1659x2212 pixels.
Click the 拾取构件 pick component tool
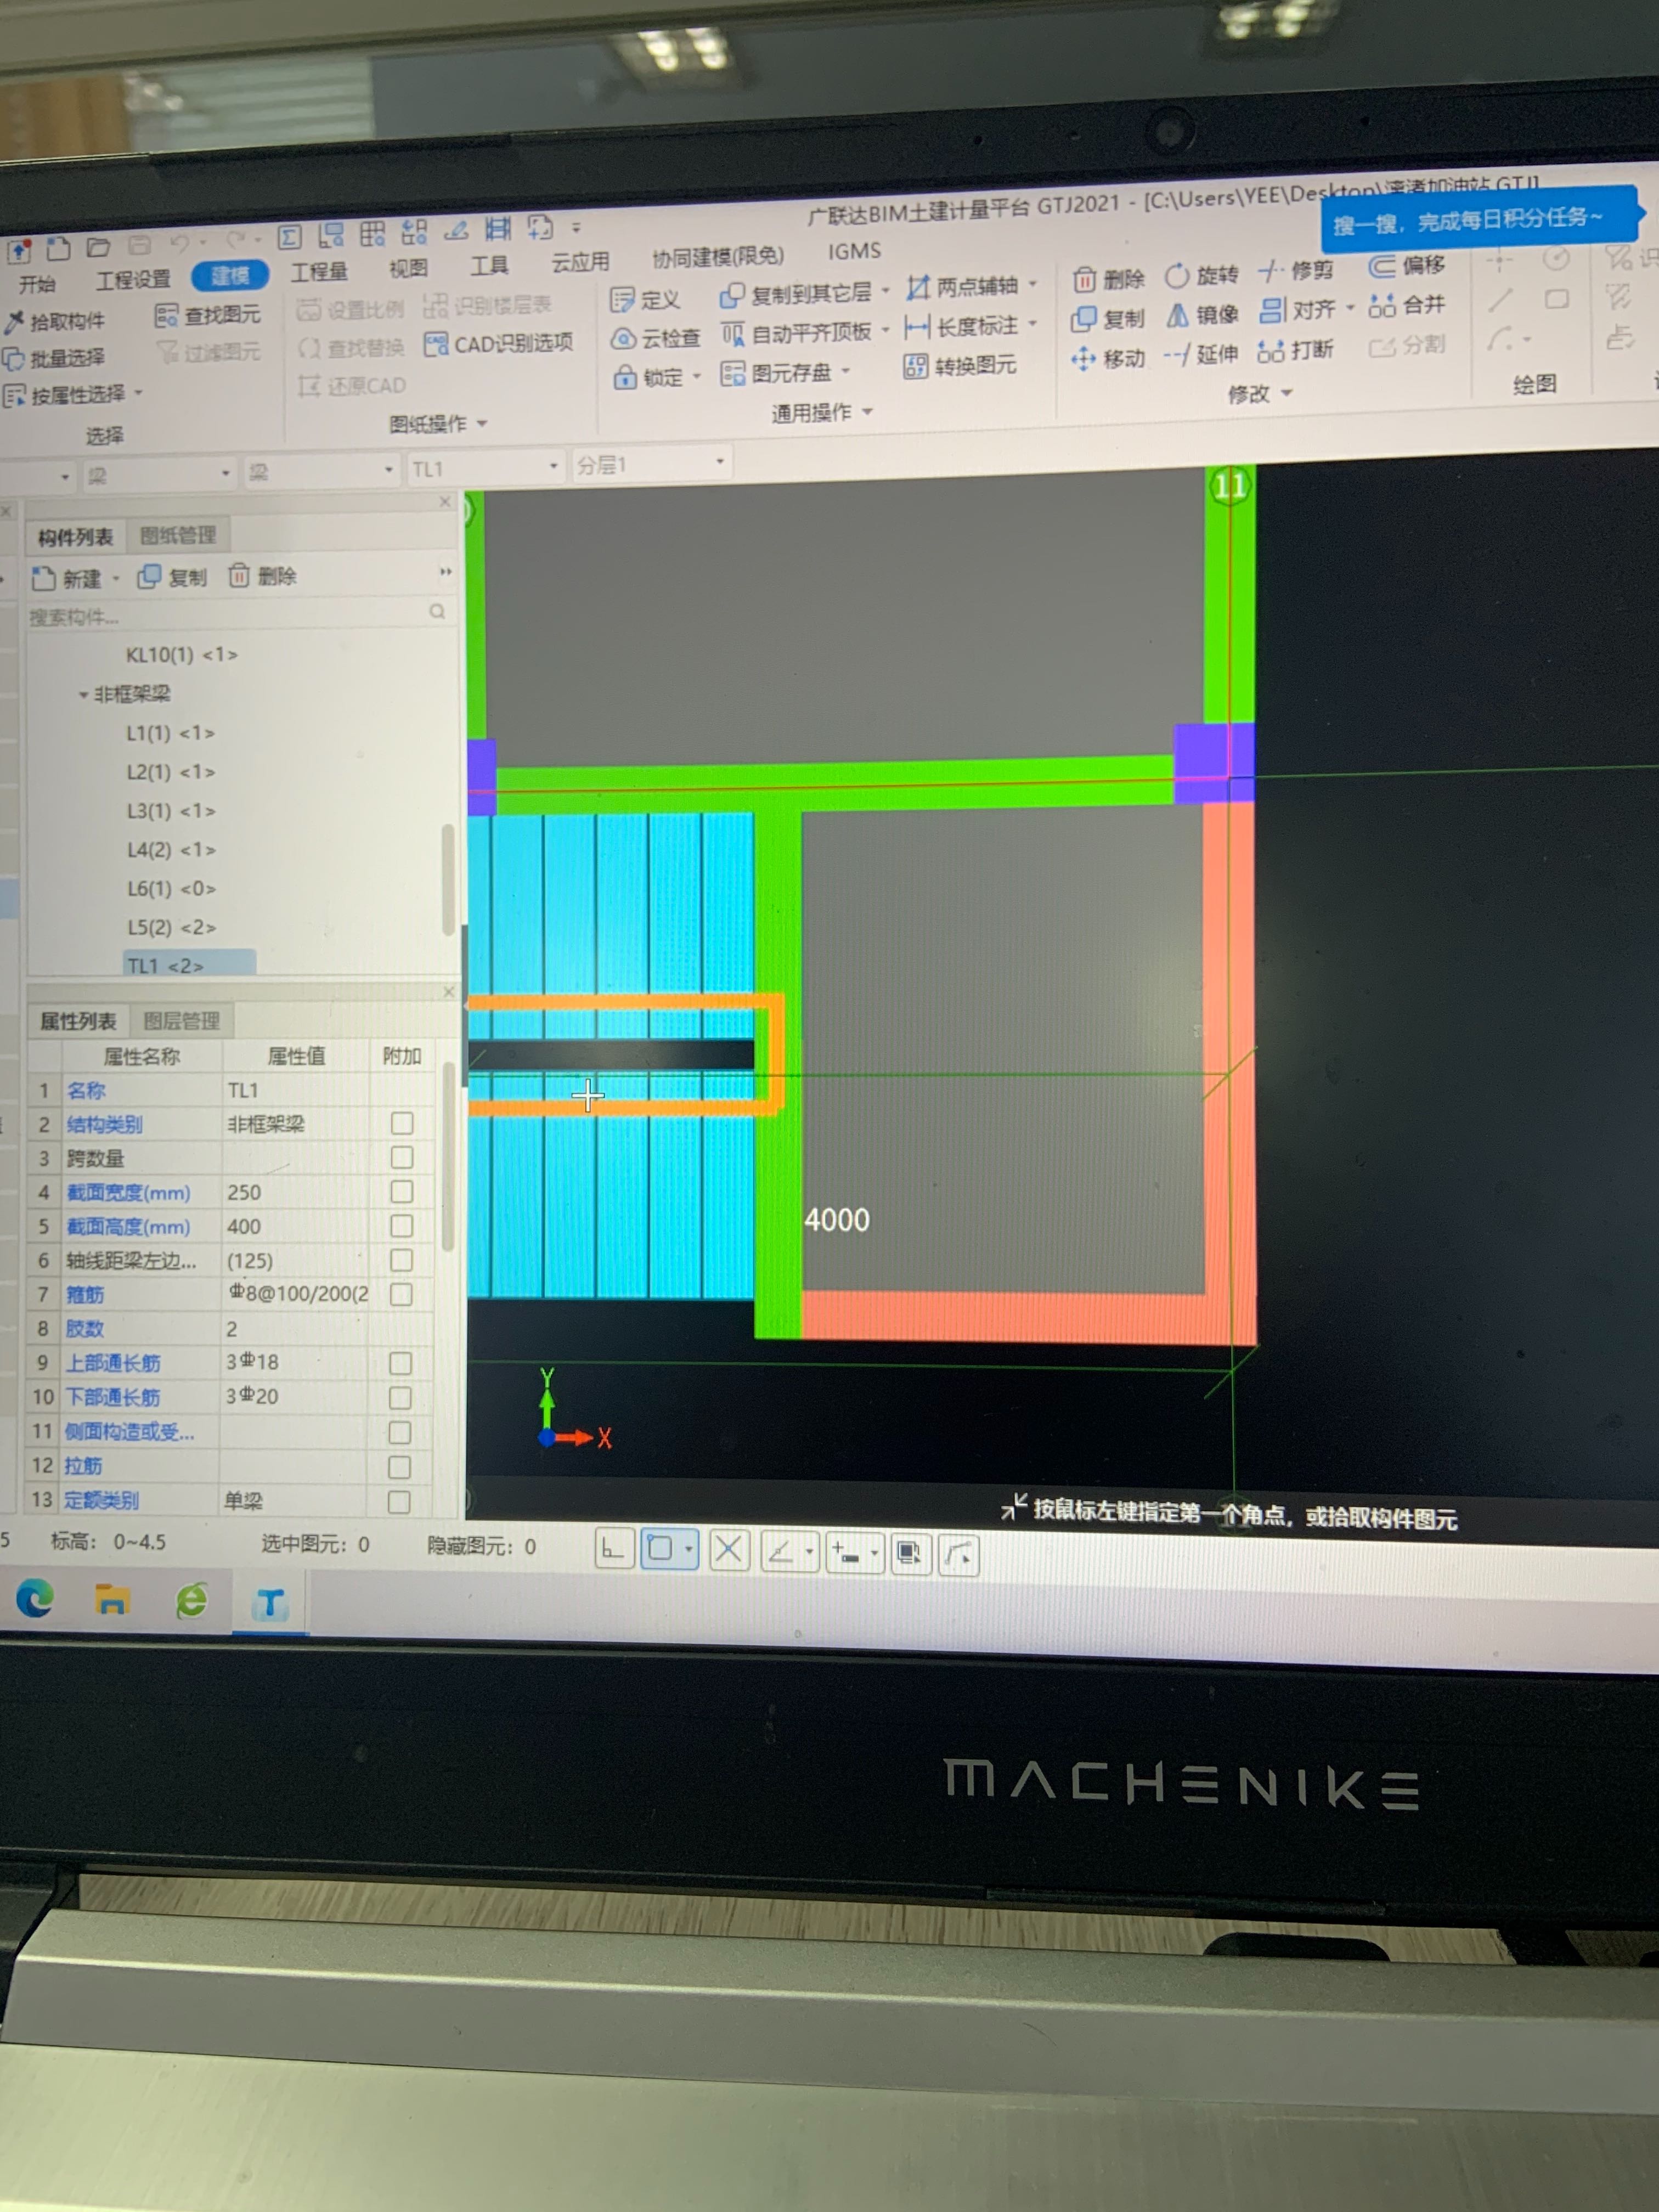pos(55,321)
